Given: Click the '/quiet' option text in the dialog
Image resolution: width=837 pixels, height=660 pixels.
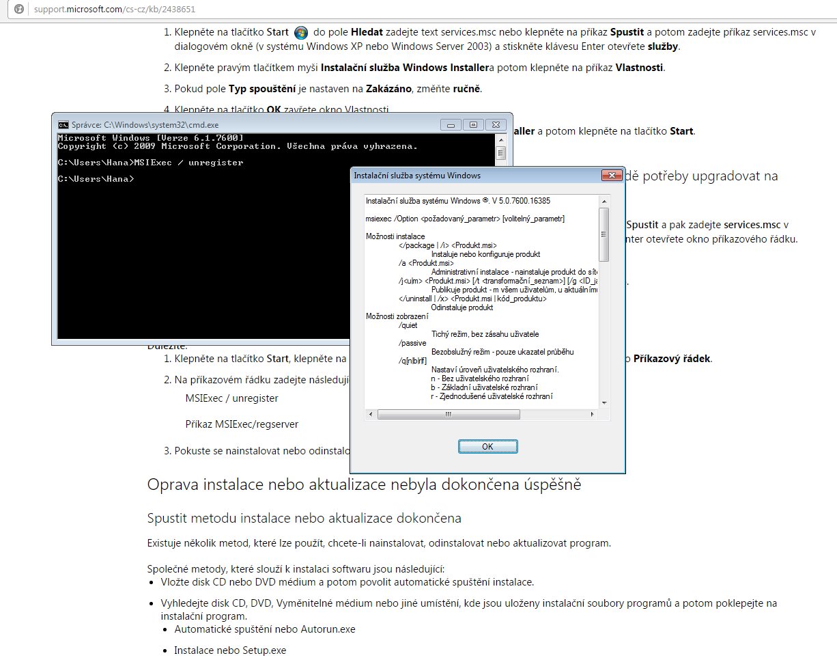Looking at the screenshot, I should [408, 325].
